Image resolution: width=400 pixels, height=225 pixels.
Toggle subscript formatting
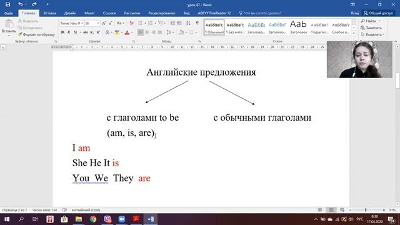tap(92, 32)
